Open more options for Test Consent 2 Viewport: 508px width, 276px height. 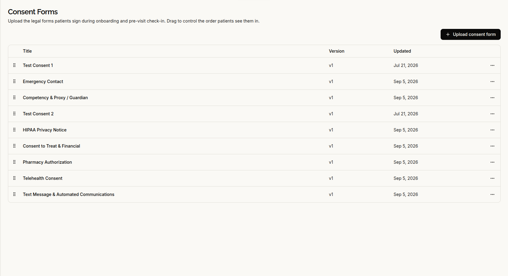coord(492,114)
